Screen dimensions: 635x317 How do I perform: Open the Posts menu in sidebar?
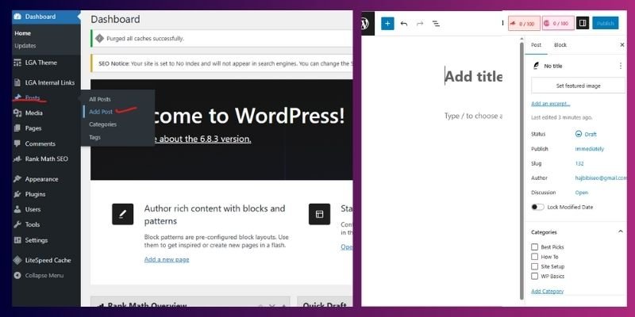coord(33,97)
